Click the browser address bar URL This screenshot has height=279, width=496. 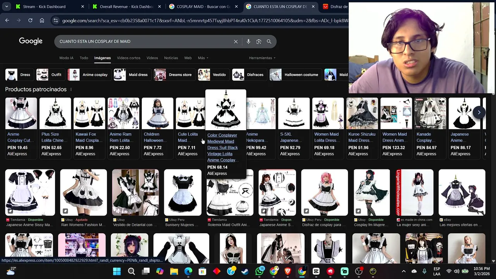click(205, 21)
